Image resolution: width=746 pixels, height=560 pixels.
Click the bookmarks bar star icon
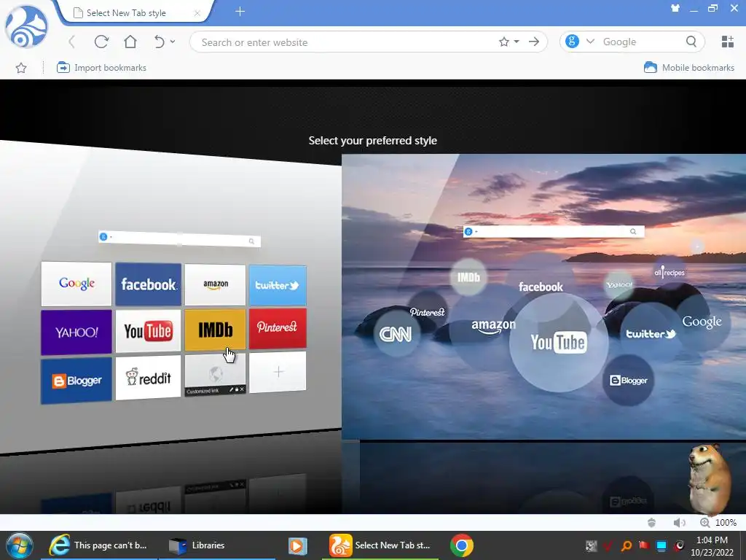pos(21,68)
